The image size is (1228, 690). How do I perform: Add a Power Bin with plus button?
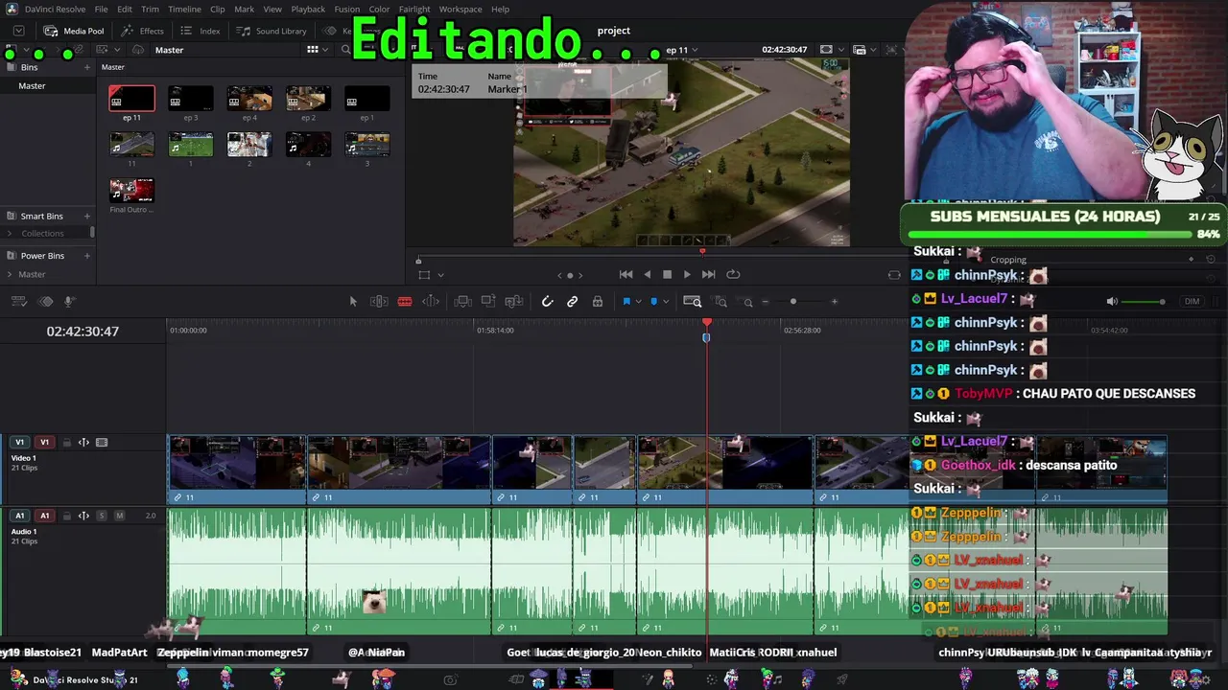pos(87,256)
